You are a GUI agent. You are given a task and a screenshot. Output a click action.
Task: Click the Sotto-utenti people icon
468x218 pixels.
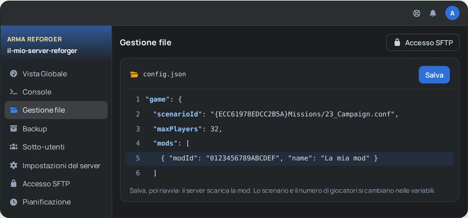click(x=14, y=147)
